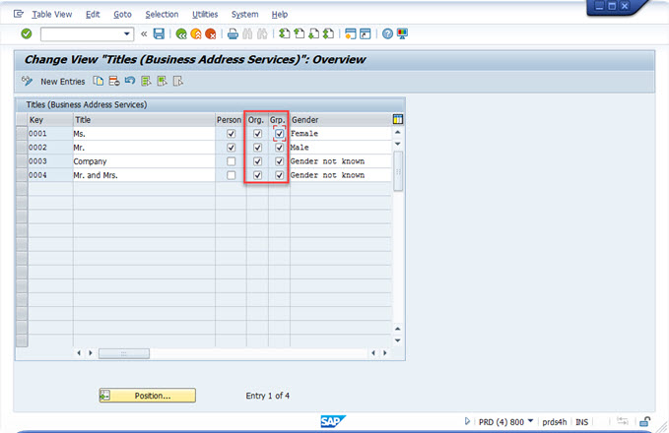Click the orange Exit icon
Screen dimensions: 669x433
pyautogui.click(x=196, y=33)
